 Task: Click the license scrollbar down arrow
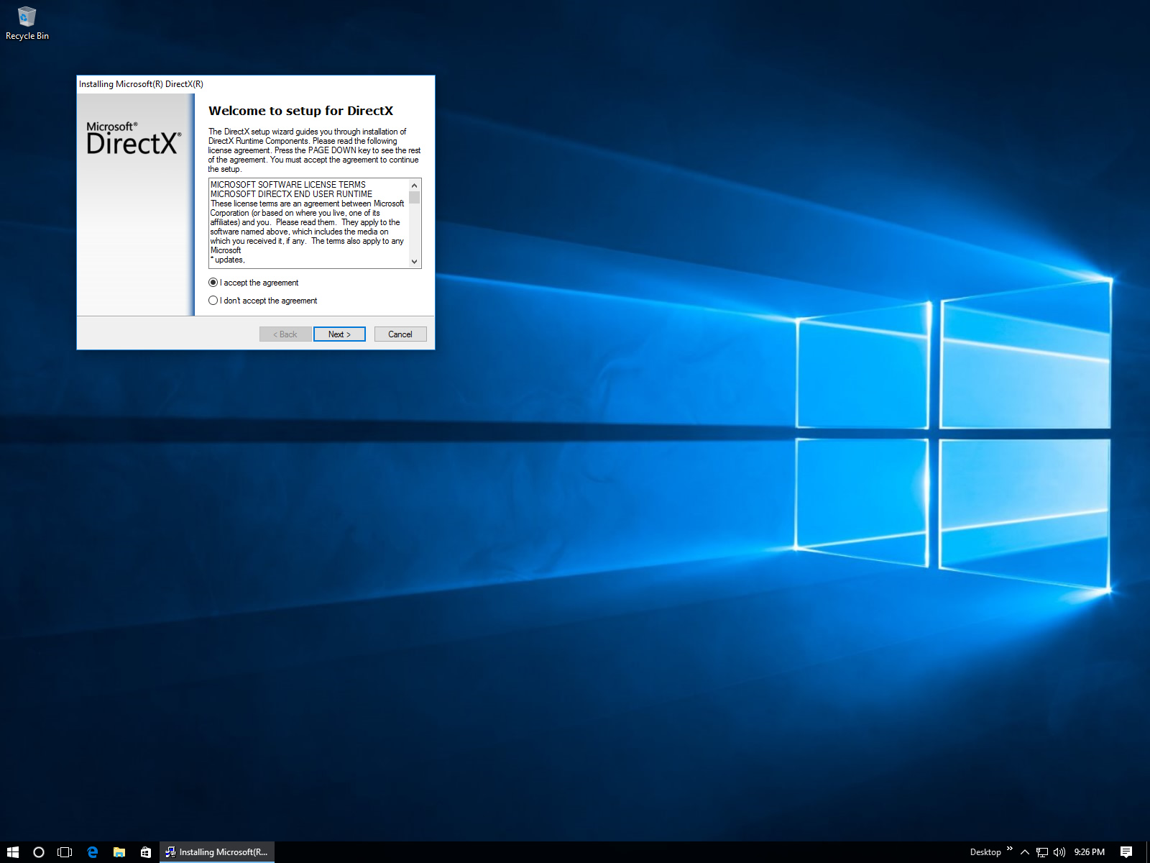[414, 262]
